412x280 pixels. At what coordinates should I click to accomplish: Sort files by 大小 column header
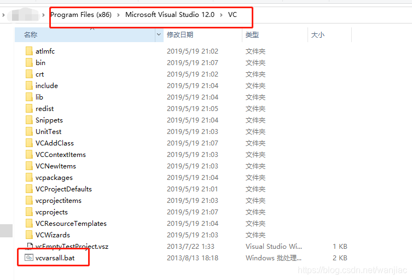coord(317,34)
